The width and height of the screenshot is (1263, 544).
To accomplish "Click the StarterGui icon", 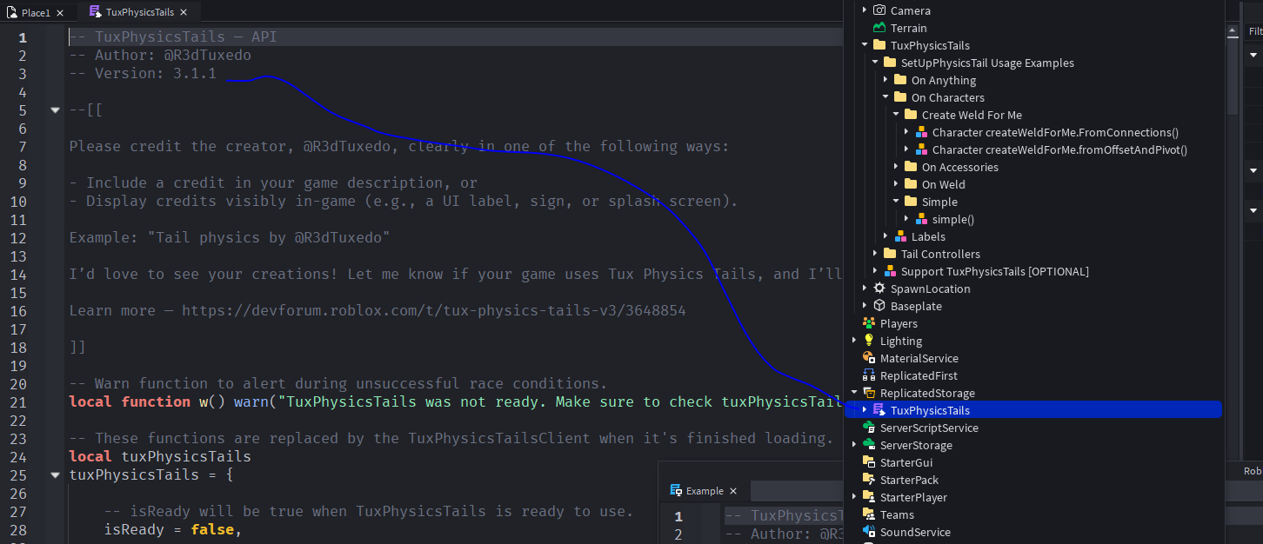I will [869, 462].
